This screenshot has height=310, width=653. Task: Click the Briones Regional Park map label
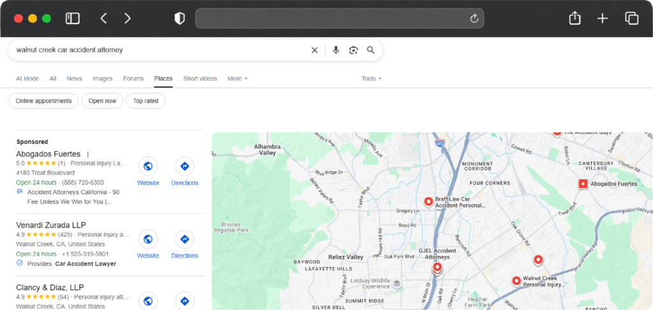pos(231,227)
